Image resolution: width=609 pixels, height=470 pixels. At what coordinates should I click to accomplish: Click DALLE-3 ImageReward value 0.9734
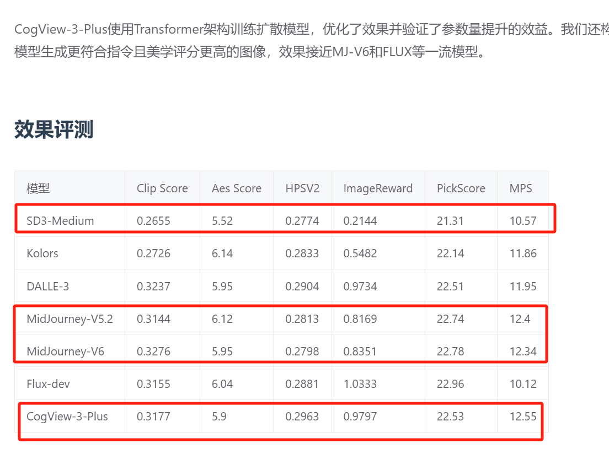click(x=360, y=287)
